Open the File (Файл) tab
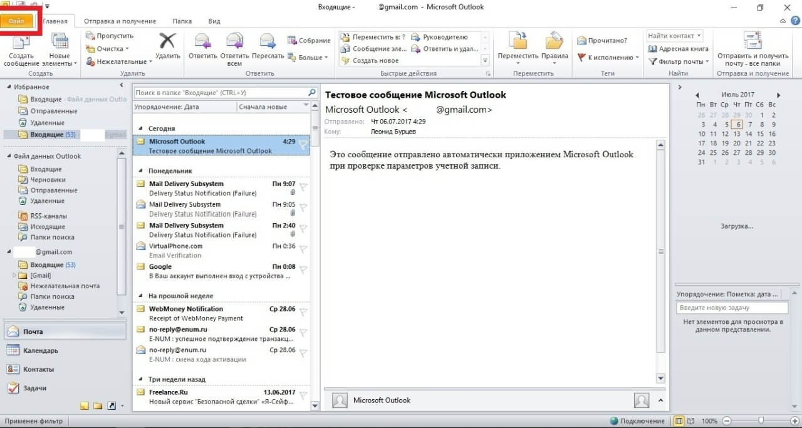Image resolution: width=802 pixels, height=428 pixels. pyautogui.click(x=17, y=21)
